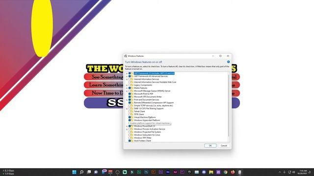Uncheck Windows Hypervisor Platform checkbox
This screenshot has height=176, width=314.
(130, 120)
